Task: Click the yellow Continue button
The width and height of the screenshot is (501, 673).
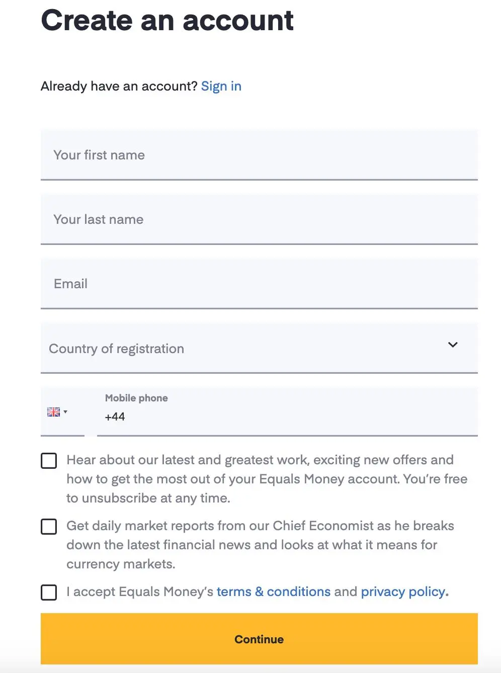Action: [x=259, y=639]
